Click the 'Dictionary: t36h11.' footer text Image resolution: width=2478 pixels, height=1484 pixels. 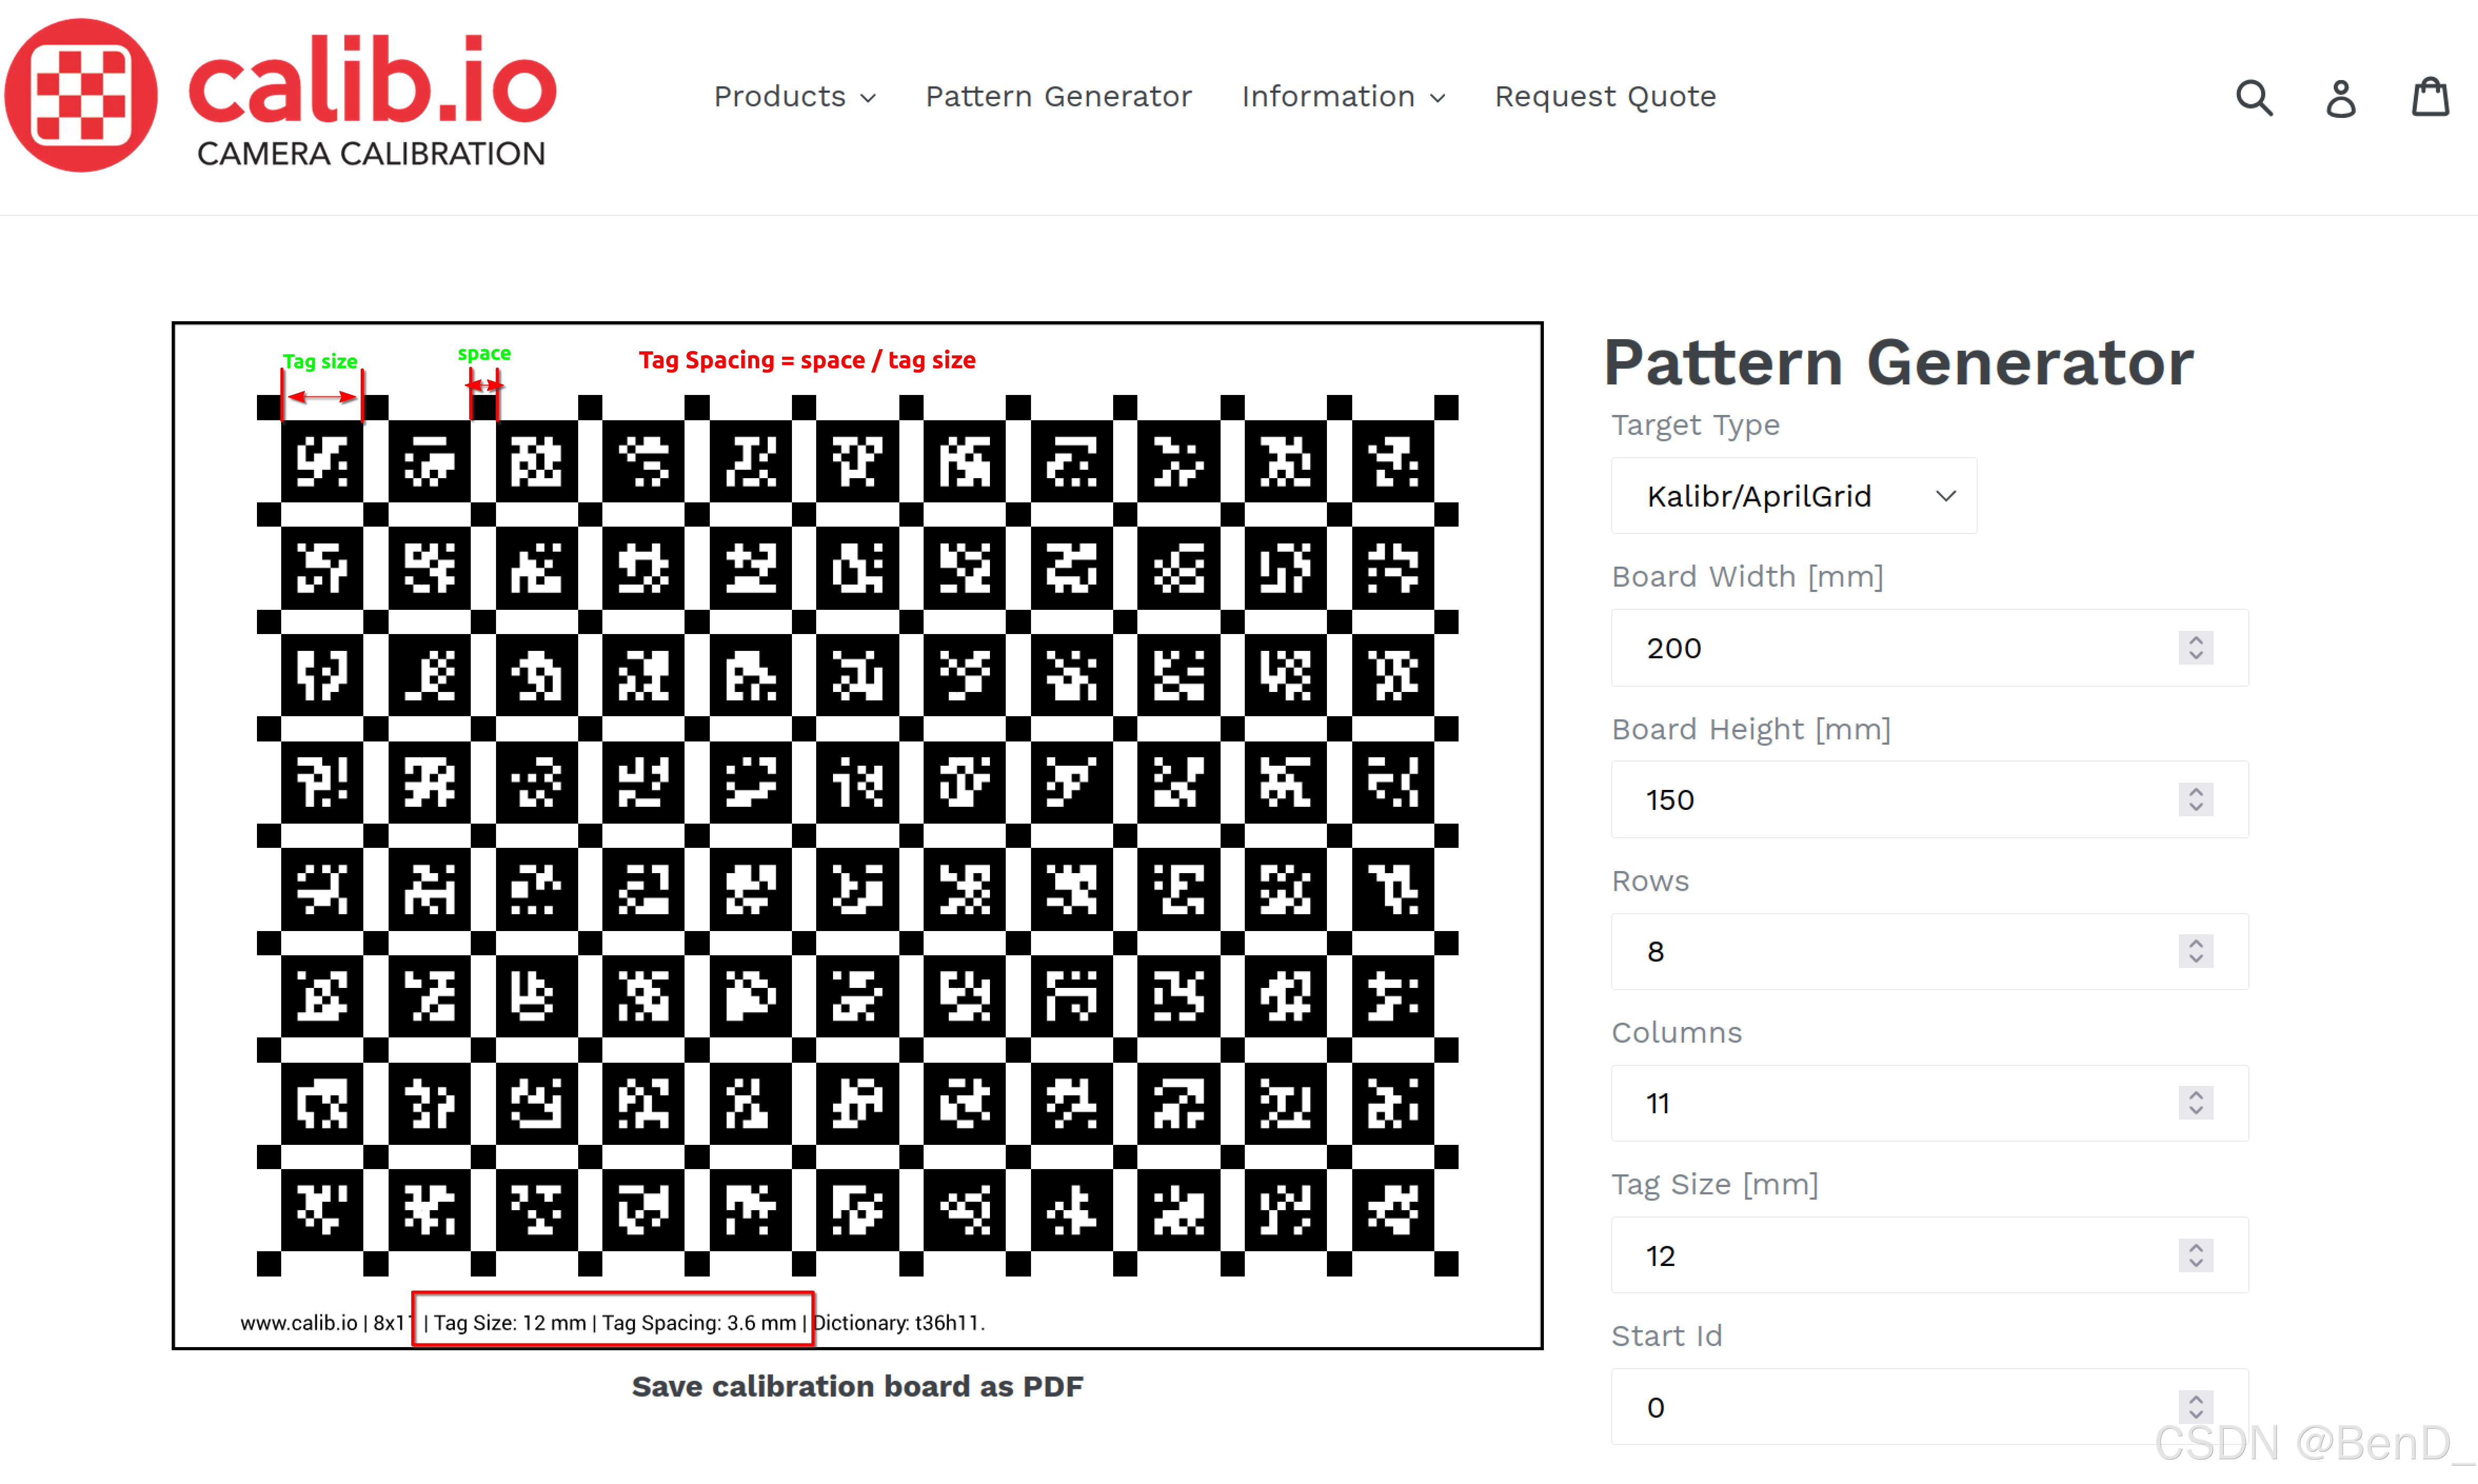pos(899,1323)
